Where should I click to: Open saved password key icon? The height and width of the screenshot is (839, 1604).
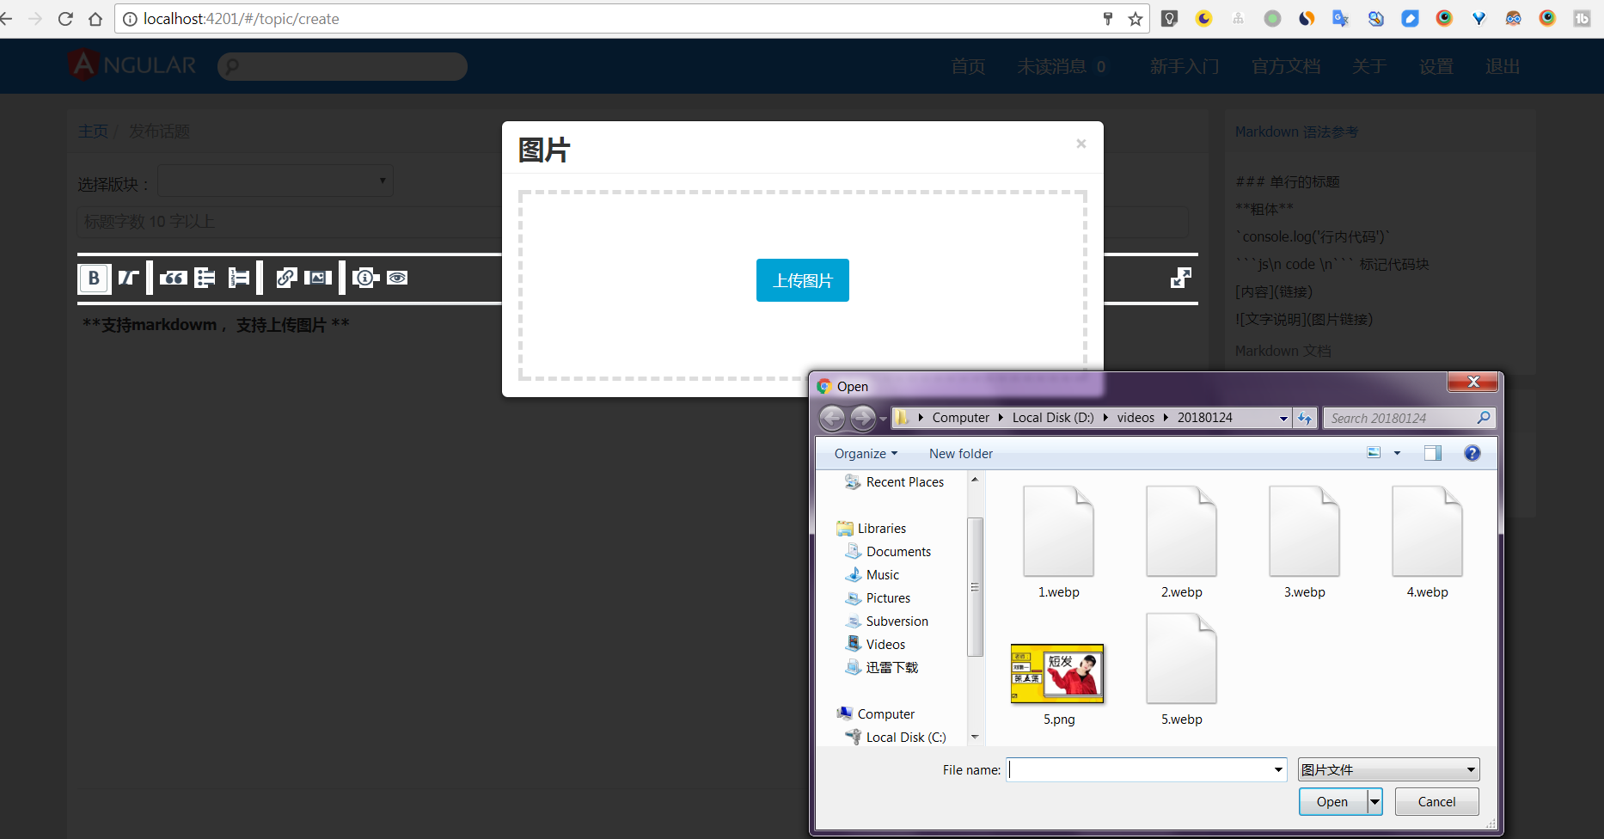[1108, 19]
